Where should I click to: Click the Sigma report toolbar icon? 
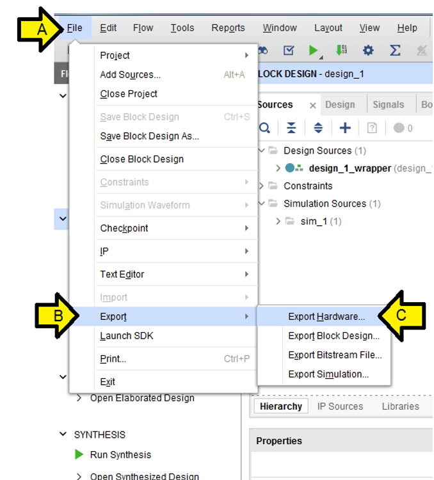[395, 51]
